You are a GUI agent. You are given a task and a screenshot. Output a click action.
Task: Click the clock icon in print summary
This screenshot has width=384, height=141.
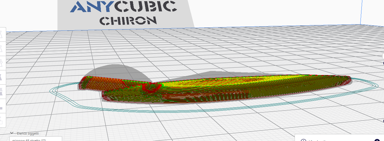[303, 140]
